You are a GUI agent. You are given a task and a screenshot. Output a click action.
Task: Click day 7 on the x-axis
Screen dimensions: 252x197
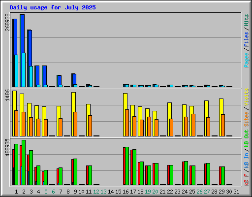tap(61, 192)
